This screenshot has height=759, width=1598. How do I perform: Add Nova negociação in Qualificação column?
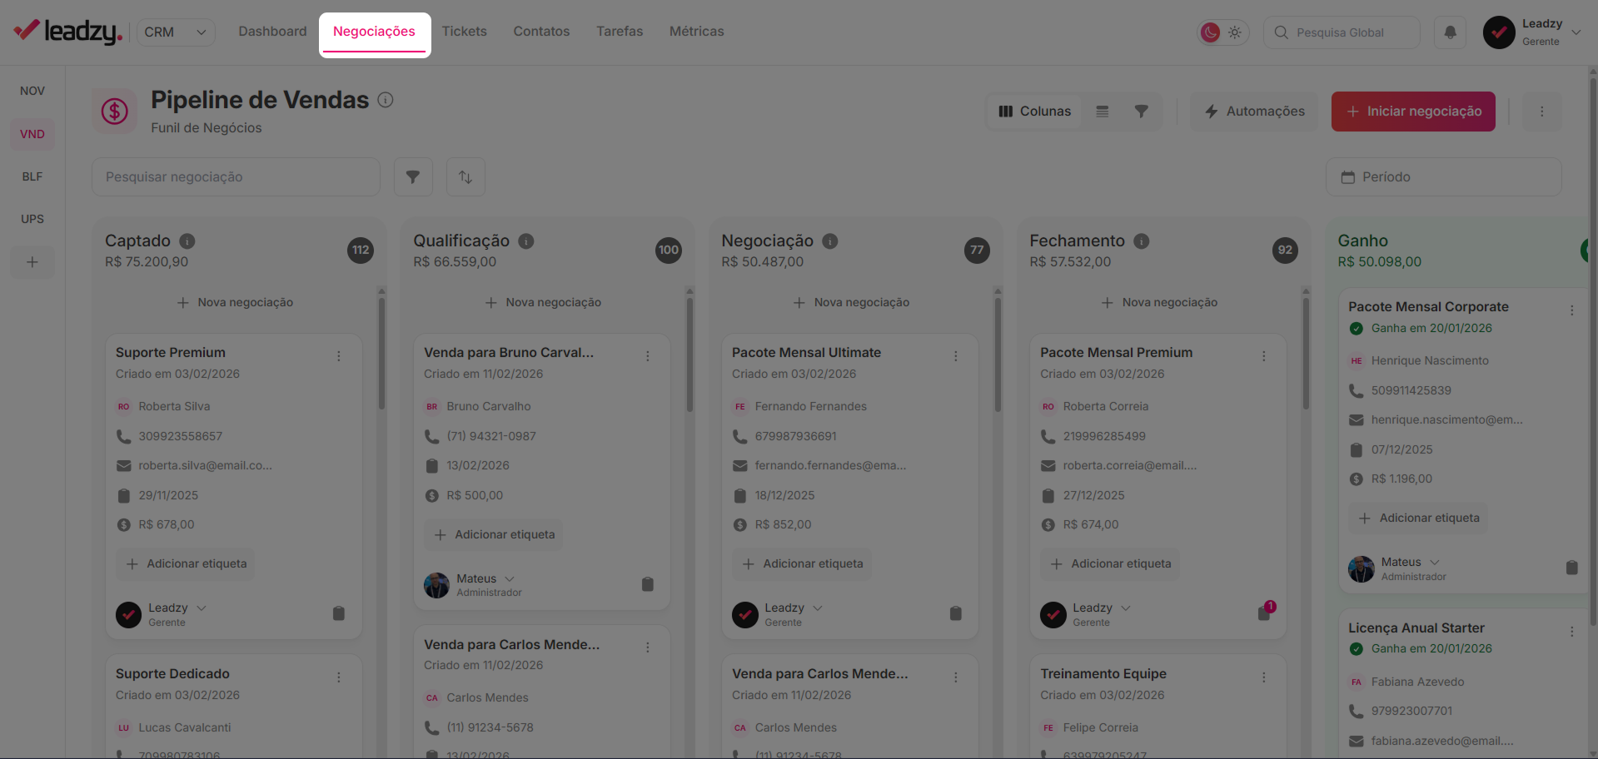(x=543, y=303)
